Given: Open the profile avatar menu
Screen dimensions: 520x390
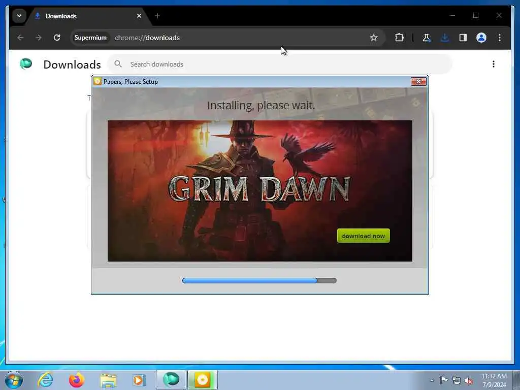Looking at the screenshot, I should [x=481, y=38].
